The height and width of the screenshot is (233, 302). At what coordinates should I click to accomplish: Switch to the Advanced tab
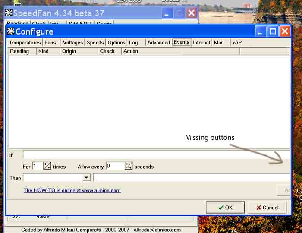pyautogui.click(x=158, y=43)
